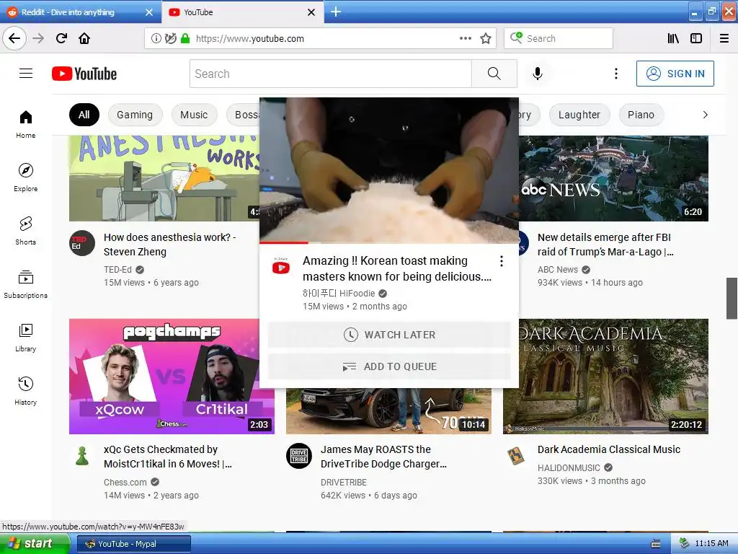This screenshot has width=738, height=554.
Task: Open the pogchamps xQcow vs Cr1tikal thumbnail
Action: pyautogui.click(x=172, y=377)
